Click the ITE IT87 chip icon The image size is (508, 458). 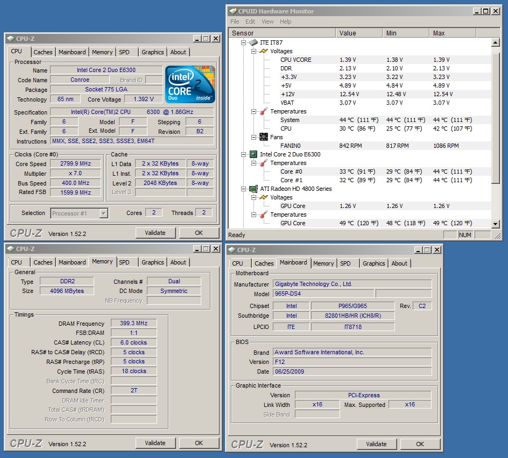[x=253, y=42]
